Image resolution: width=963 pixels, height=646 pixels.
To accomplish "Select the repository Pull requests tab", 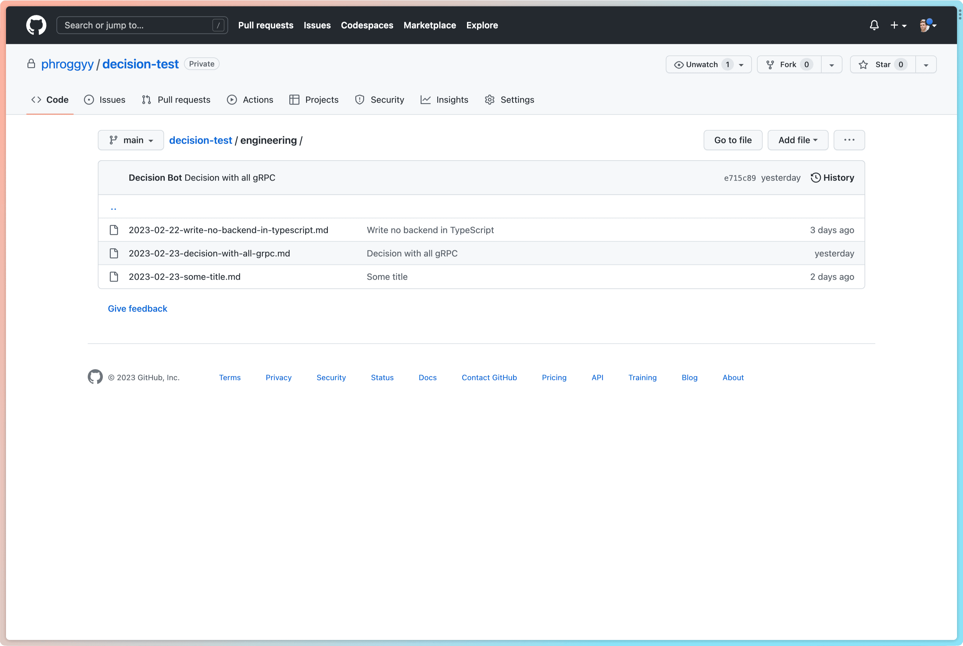I will click(176, 100).
